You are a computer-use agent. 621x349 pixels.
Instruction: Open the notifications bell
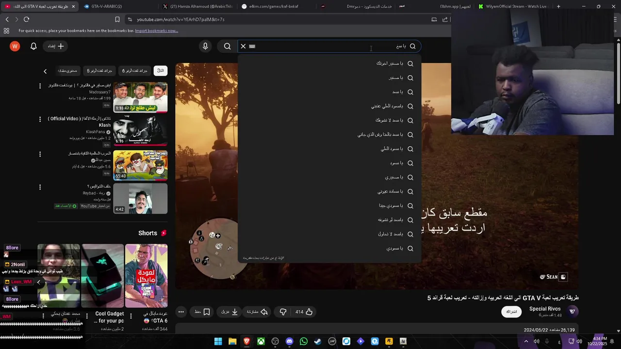pos(33,46)
